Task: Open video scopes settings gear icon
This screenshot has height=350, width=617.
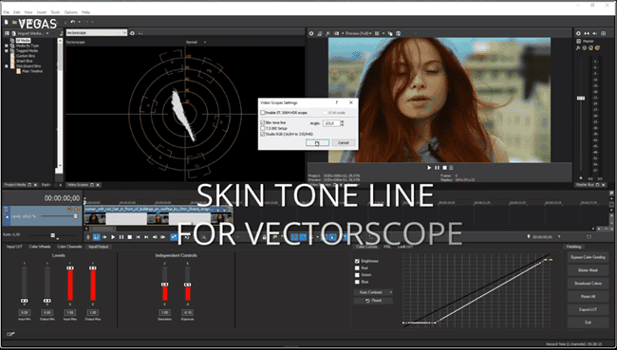Action: [x=132, y=33]
